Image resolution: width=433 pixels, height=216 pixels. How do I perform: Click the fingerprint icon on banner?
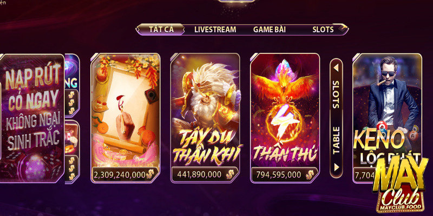point(35,168)
